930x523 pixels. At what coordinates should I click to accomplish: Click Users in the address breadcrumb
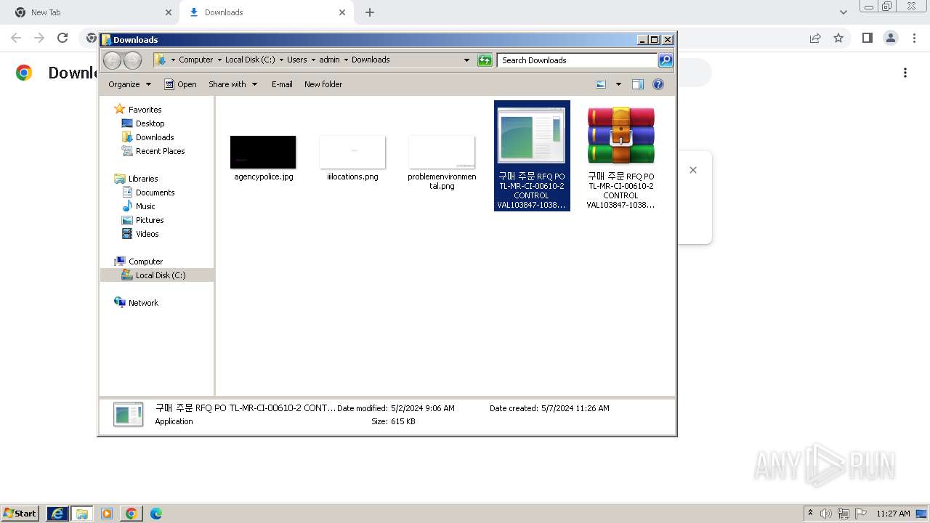296,60
